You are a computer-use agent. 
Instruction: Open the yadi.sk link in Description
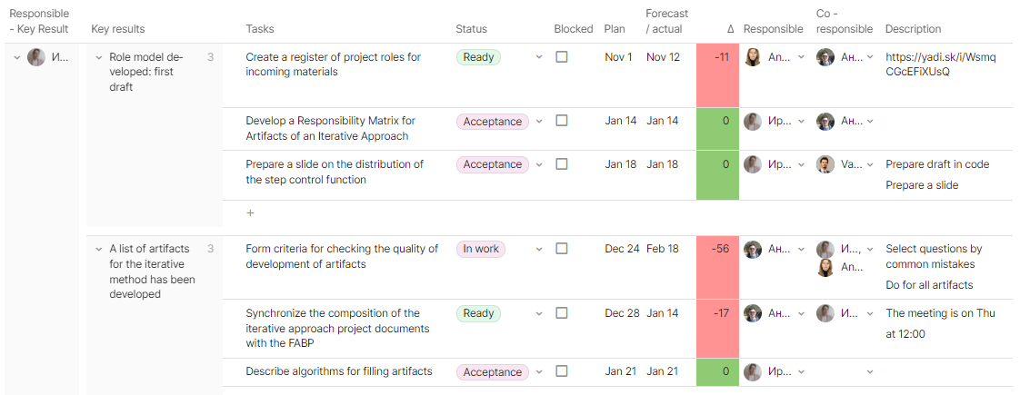click(940, 64)
